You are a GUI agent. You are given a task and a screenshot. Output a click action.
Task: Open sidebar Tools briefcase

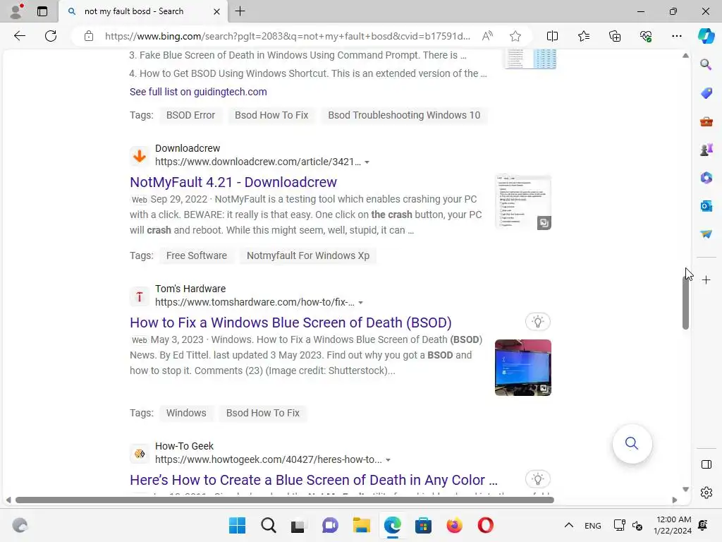706,121
